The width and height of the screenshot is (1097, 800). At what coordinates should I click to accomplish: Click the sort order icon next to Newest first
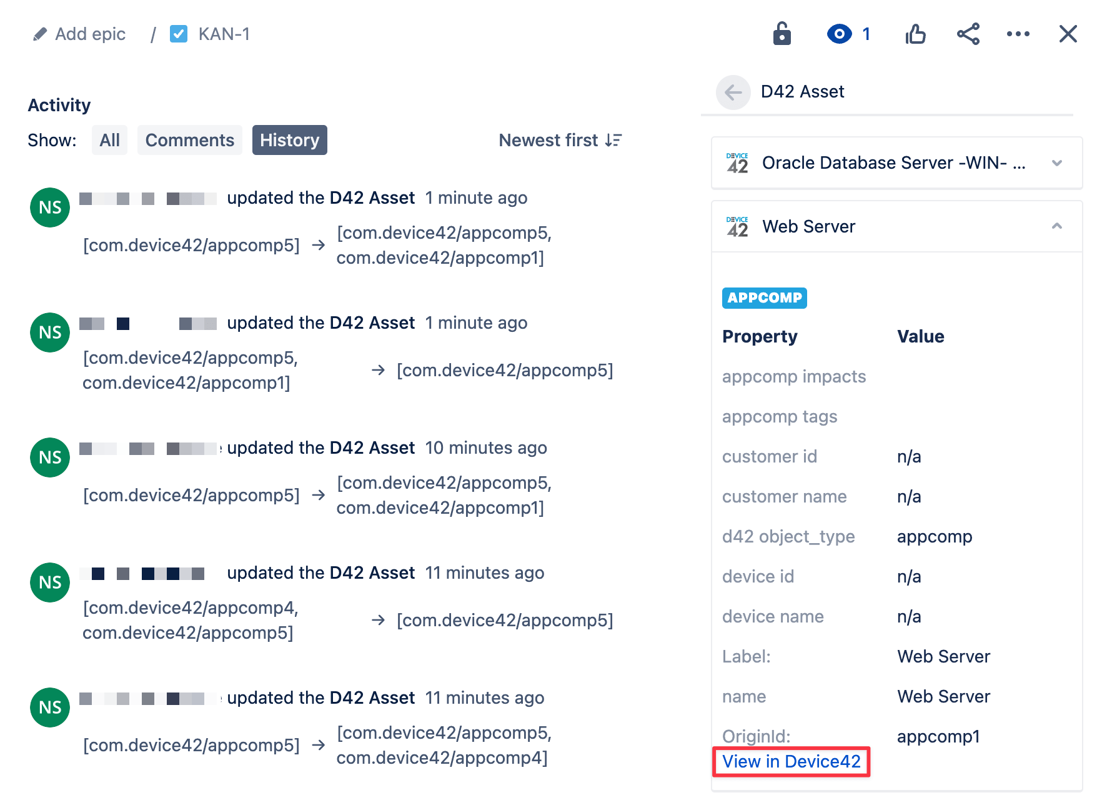pos(613,140)
